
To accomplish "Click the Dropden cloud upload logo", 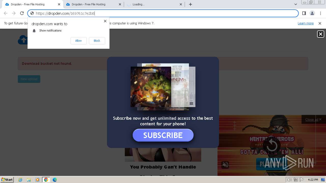I will pyautogui.click(x=23, y=40).
